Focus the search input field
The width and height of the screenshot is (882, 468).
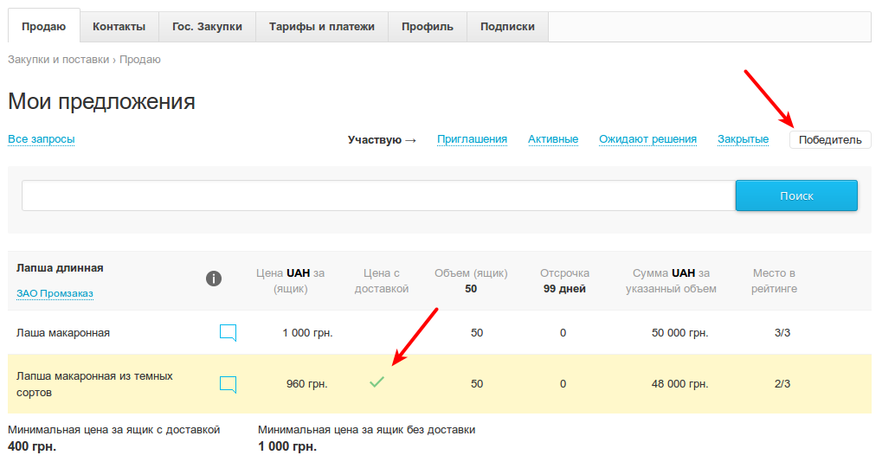[x=378, y=196]
